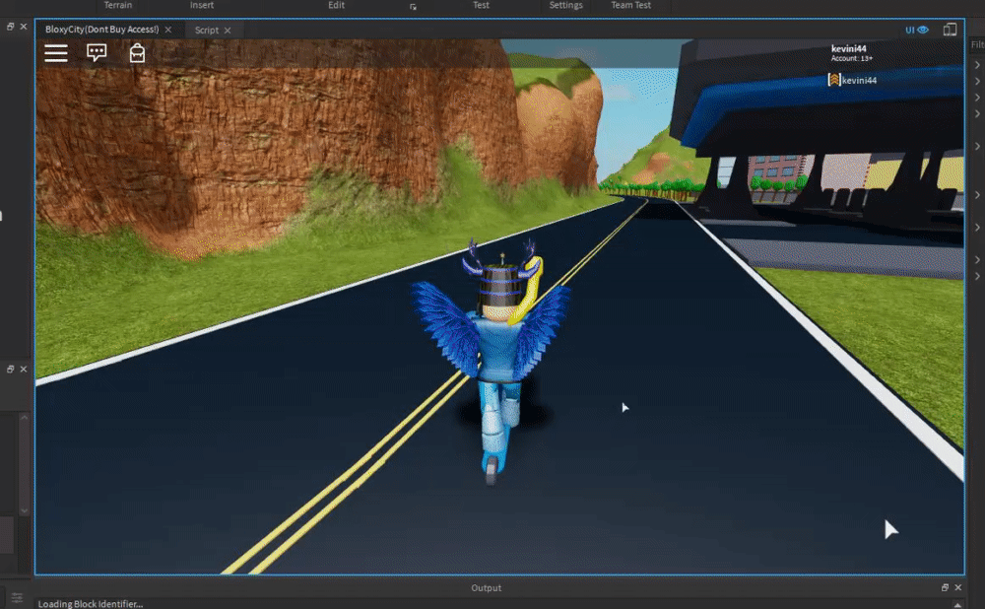Viewport: 985px width, 609px height.
Task: Float the left panel above the vertical scrollbar
Action: pos(10,369)
